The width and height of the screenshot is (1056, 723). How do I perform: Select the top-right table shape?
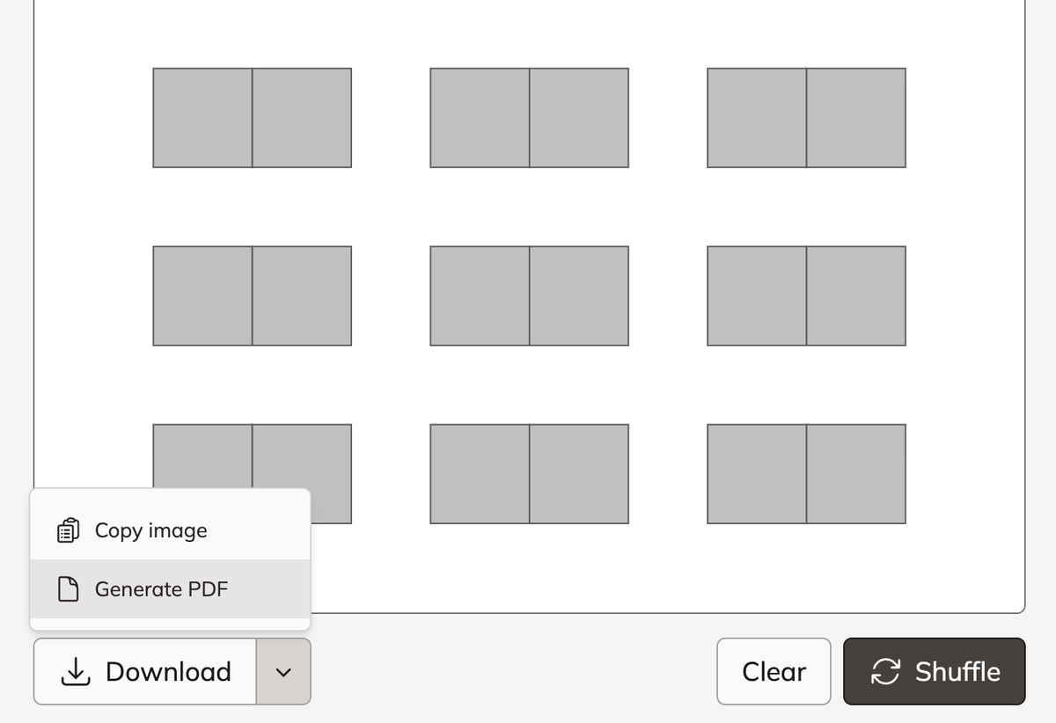point(806,117)
